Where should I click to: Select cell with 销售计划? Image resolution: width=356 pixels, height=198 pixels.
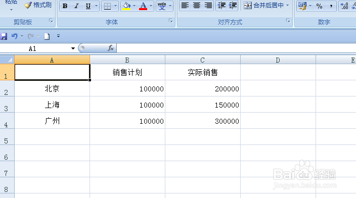coord(127,72)
